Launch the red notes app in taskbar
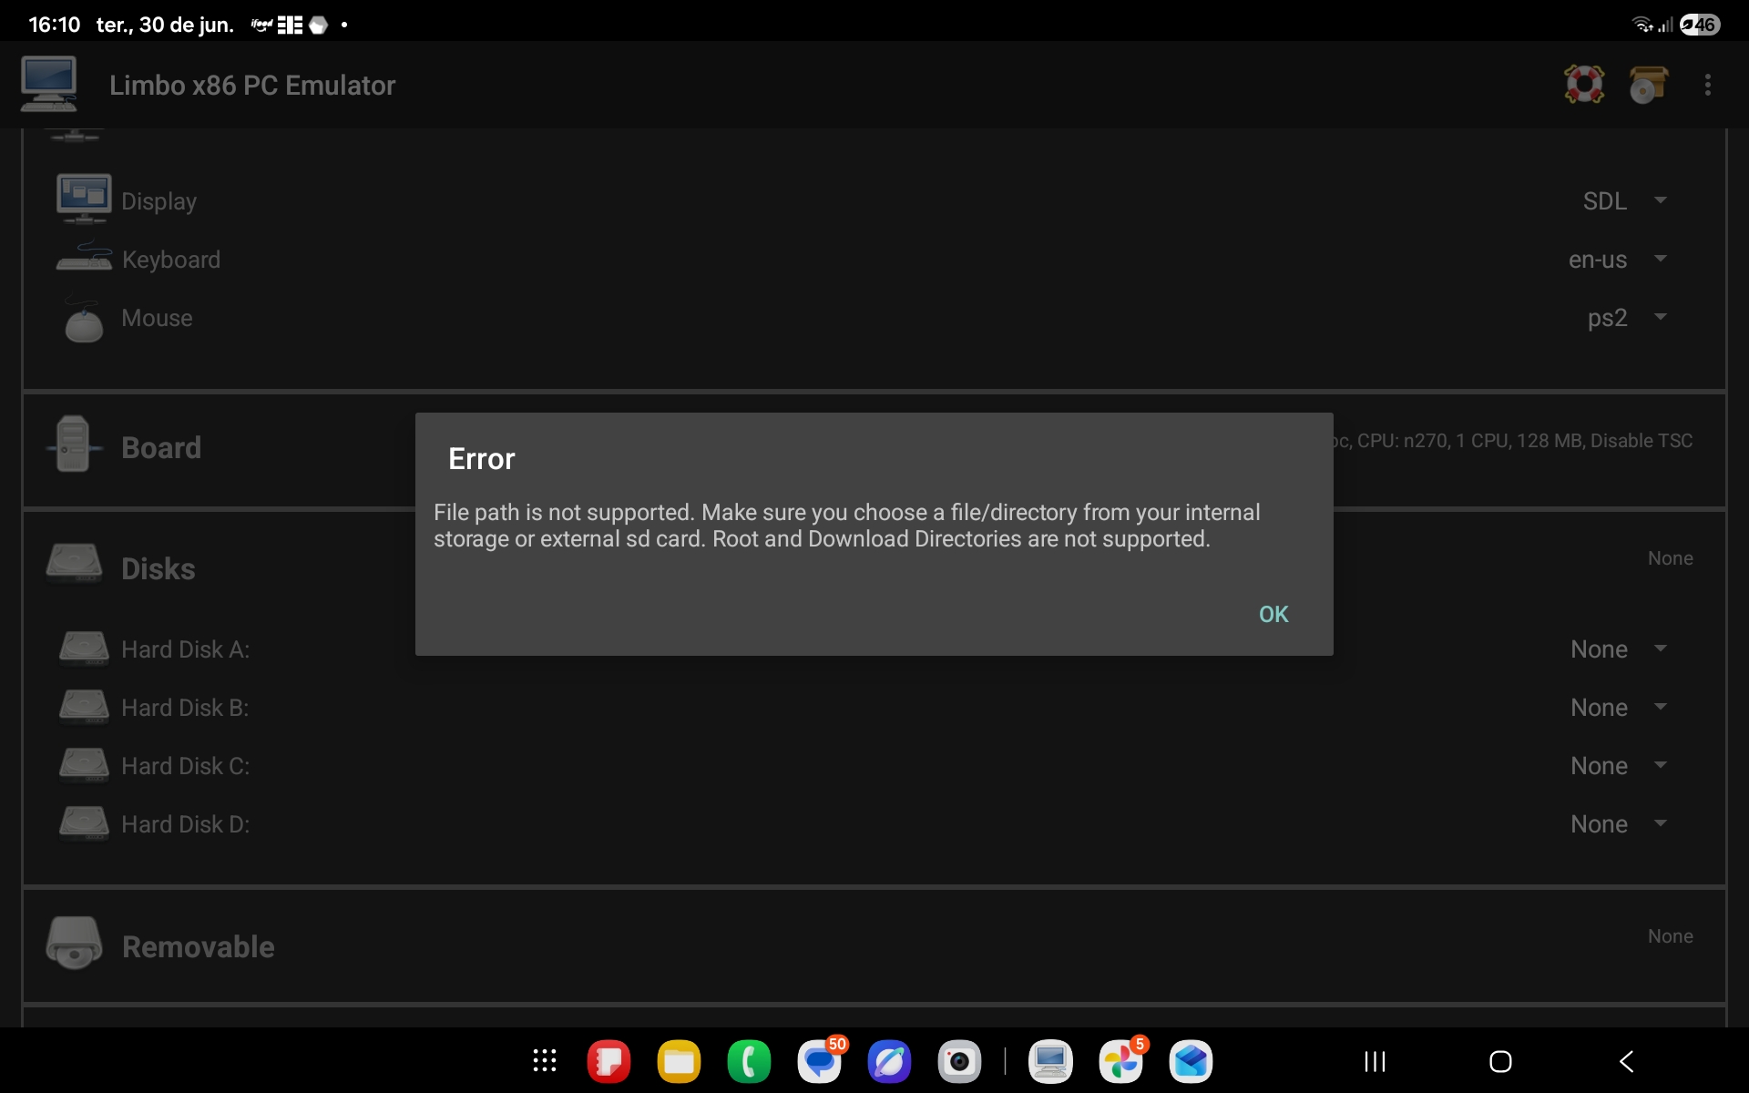The height and width of the screenshot is (1093, 1749). 609,1061
